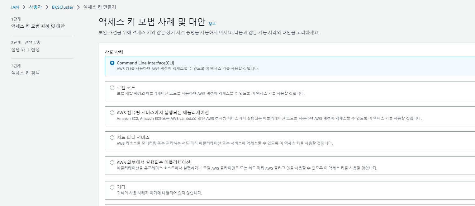
Task: Click the breadcrumb chevron after EKSCluster
Action: pyautogui.click(x=78, y=7)
